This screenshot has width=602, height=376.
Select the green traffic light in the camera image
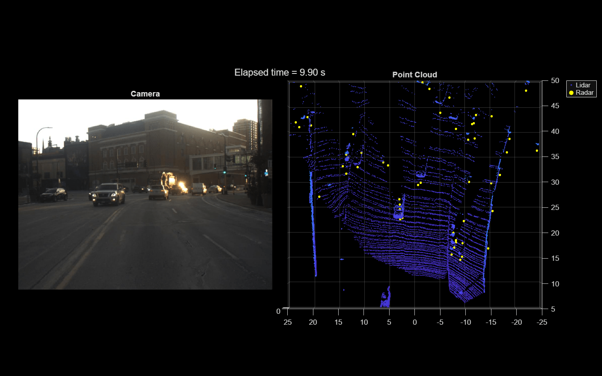pos(224,172)
